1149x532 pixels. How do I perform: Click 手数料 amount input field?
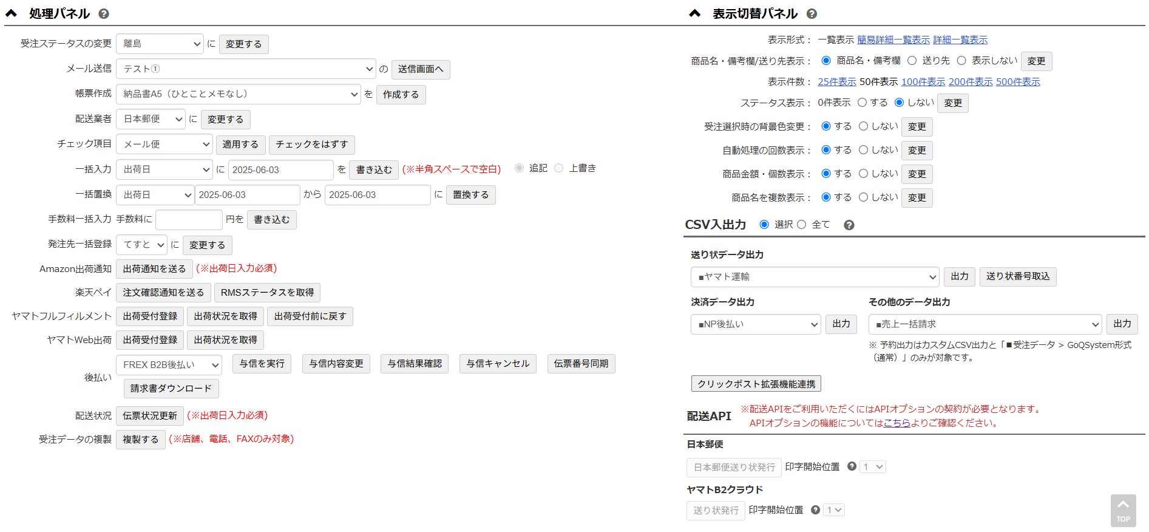pos(189,220)
